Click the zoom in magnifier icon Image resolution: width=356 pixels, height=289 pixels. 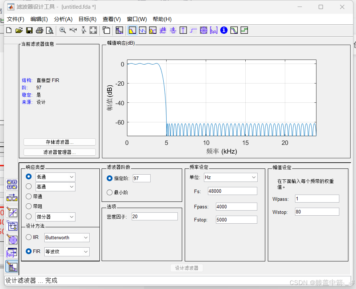tap(63, 30)
